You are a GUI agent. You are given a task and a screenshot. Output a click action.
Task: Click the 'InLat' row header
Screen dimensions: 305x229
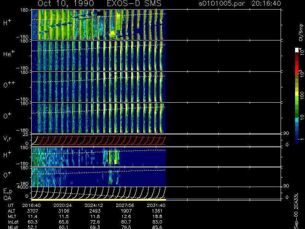click(13, 222)
